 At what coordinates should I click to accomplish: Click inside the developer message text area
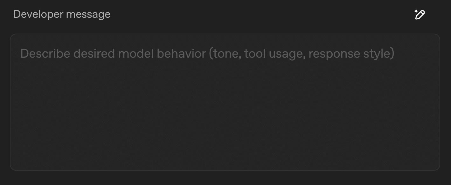(x=225, y=102)
